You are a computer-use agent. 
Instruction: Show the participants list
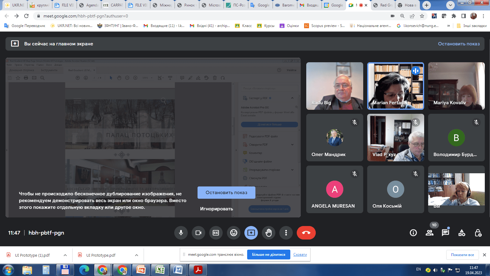click(x=429, y=233)
